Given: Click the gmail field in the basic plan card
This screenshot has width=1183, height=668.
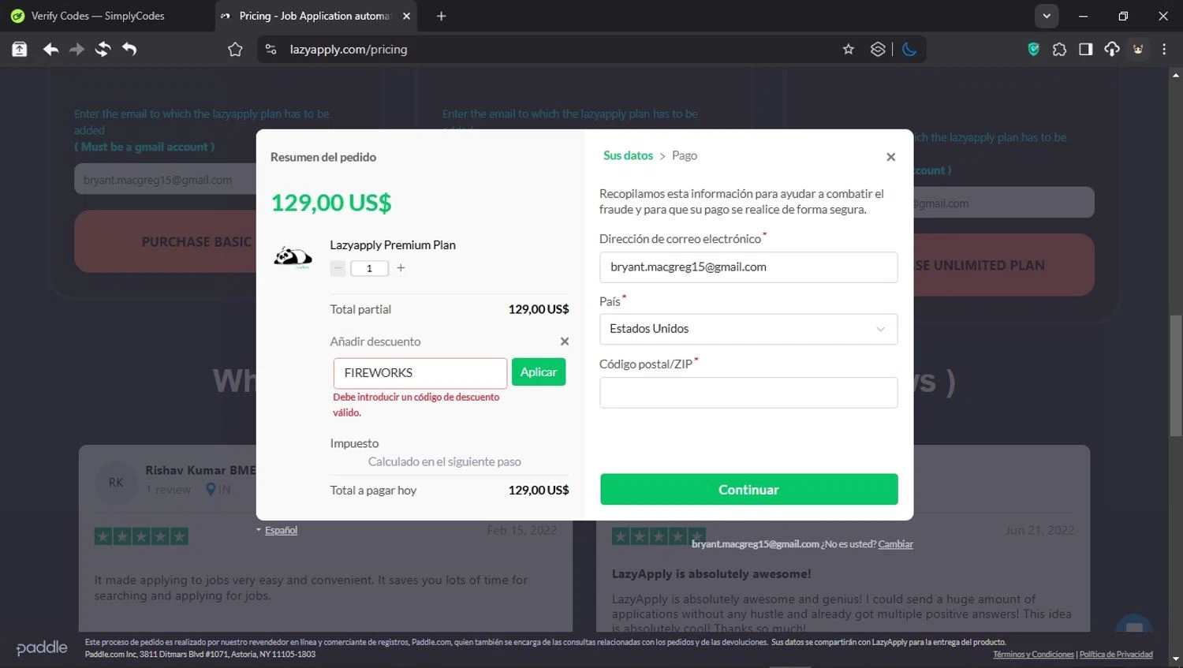Looking at the screenshot, I should pyautogui.click(x=166, y=180).
